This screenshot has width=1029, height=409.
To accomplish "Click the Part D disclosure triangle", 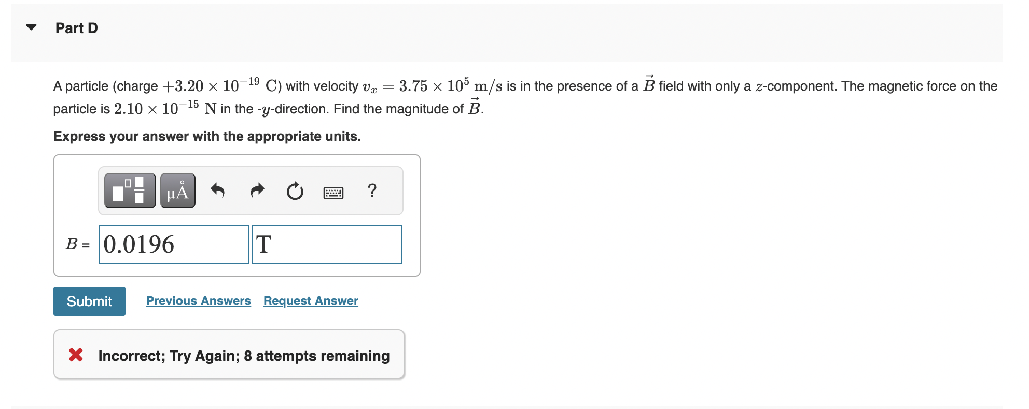I will click(x=30, y=28).
